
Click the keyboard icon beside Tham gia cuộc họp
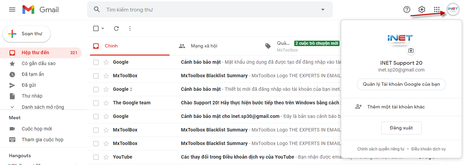click(x=12, y=140)
